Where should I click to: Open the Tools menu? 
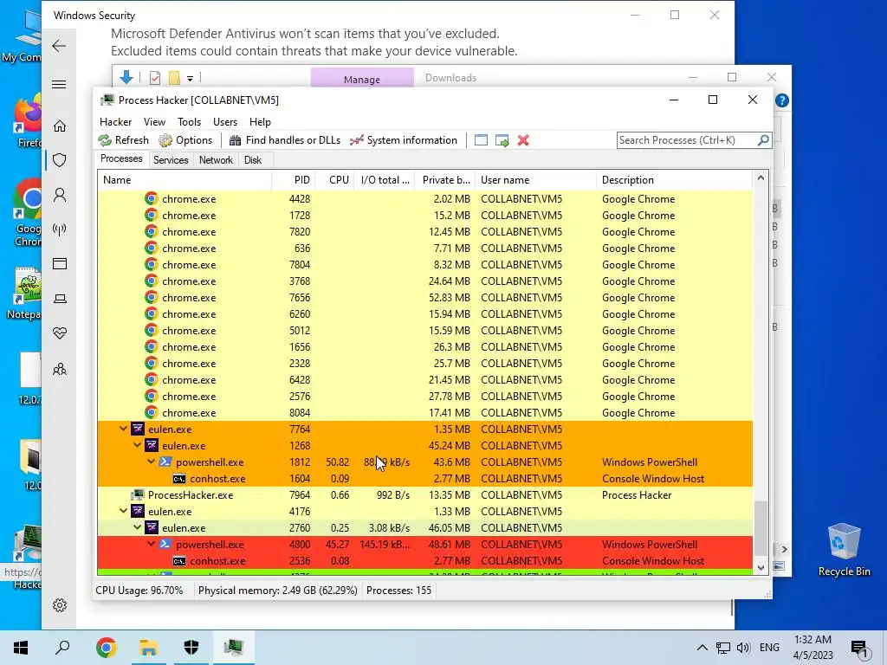coord(189,122)
